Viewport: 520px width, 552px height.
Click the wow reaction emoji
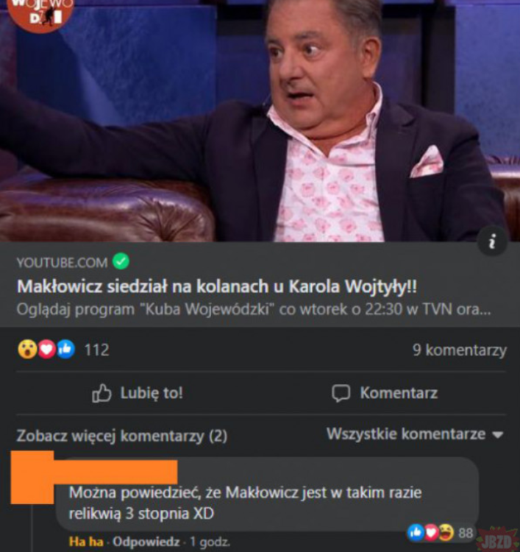(x=27, y=349)
